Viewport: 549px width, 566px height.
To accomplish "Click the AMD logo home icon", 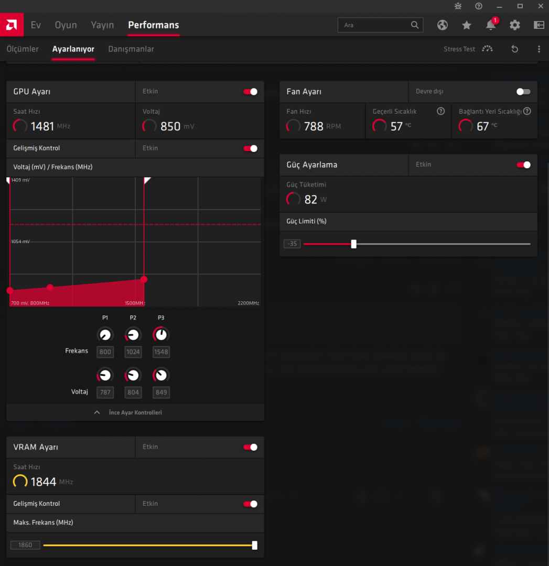I will pyautogui.click(x=12, y=25).
